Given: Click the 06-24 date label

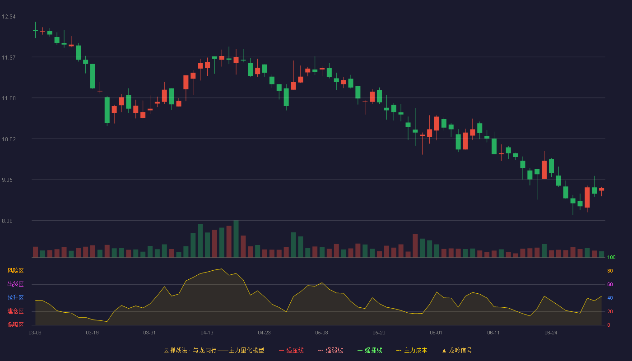Looking at the screenshot, I should pos(551,333).
